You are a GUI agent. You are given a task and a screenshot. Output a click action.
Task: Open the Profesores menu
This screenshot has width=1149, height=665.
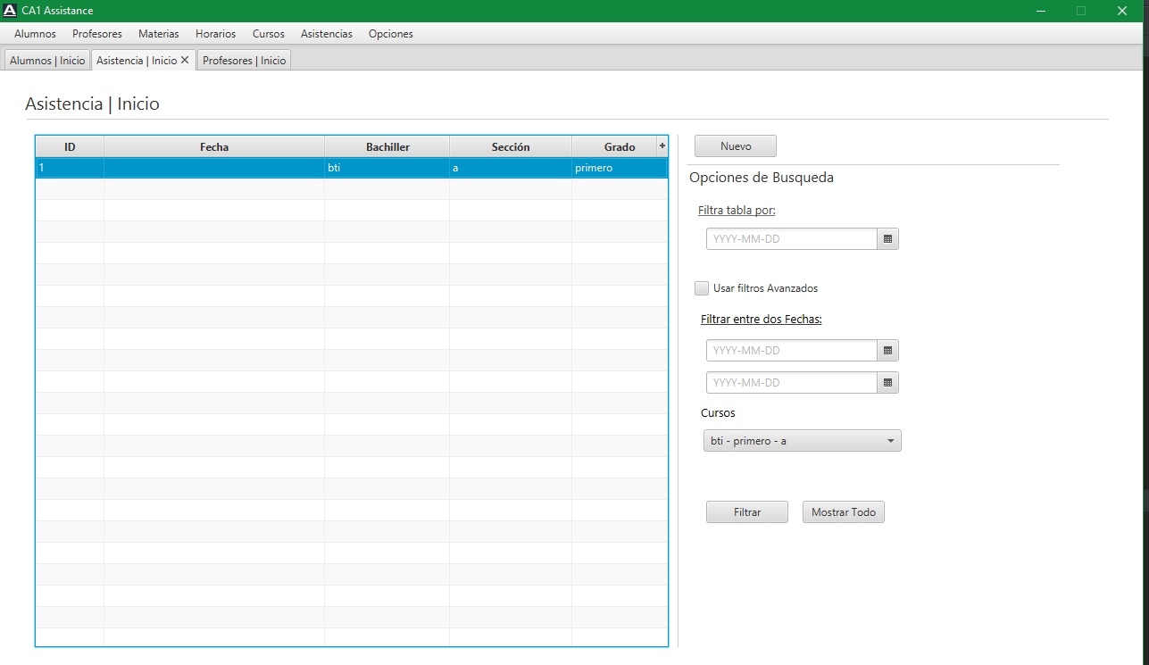(x=97, y=34)
